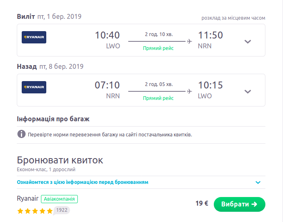Click Ryanair logo on outbound flight
This screenshot has height=222, width=283.
34,37
